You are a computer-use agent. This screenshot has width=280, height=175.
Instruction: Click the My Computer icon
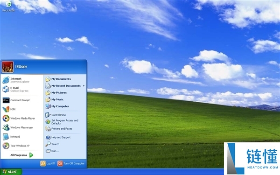pyautogui.click(x=48, y=106)
